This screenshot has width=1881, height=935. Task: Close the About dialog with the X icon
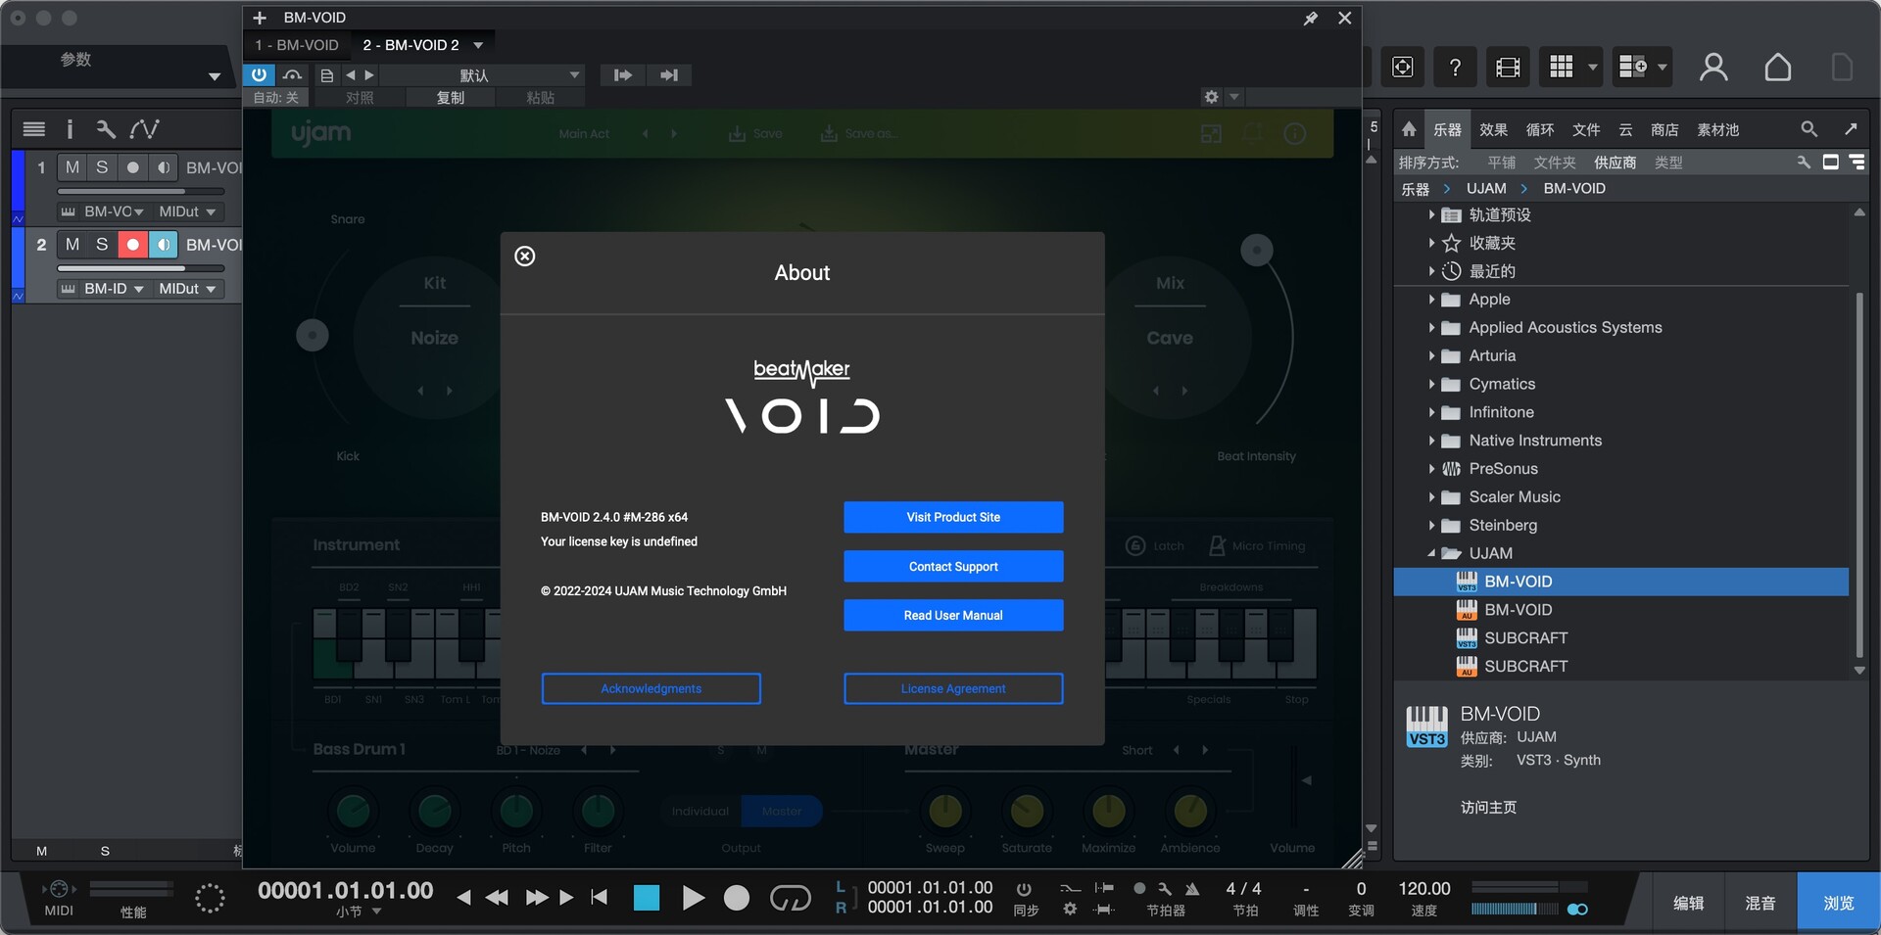pos(525,257)
